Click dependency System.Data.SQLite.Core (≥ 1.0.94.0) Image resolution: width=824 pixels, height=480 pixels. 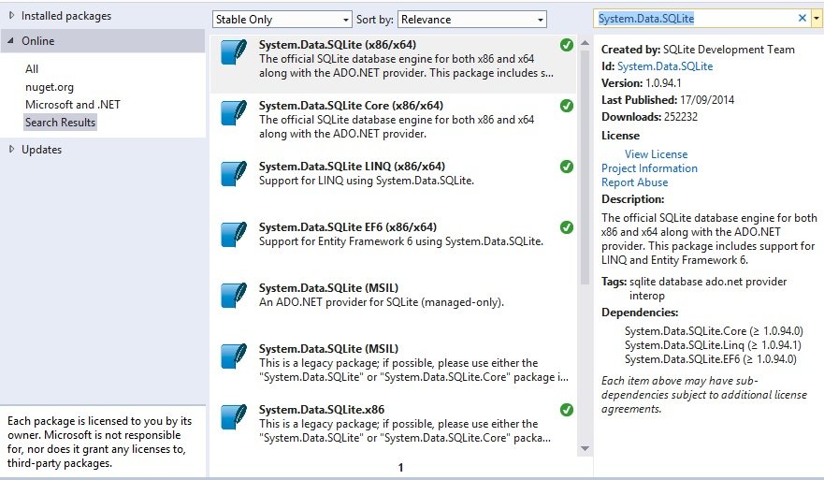[714, 331]
